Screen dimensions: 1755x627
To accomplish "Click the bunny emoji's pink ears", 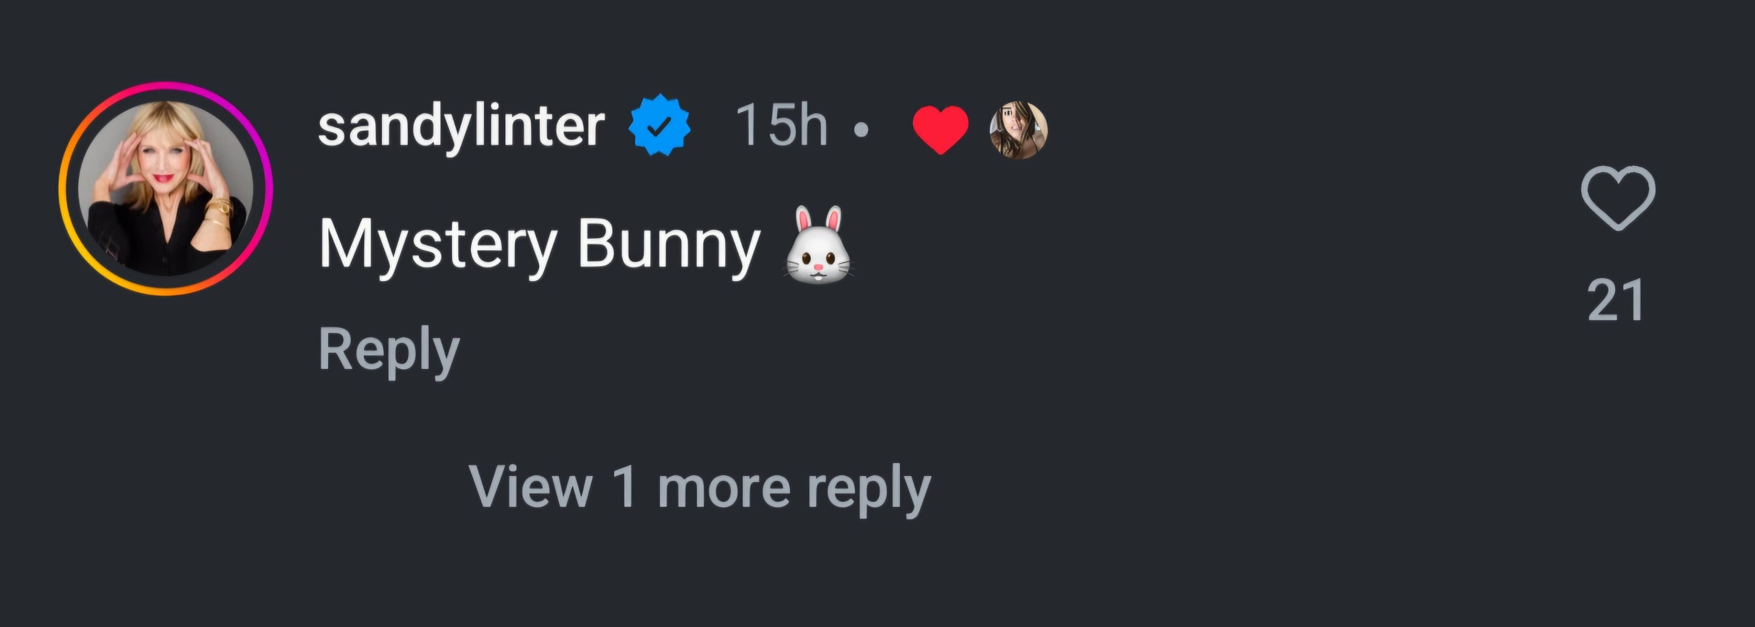I will 818,219.
